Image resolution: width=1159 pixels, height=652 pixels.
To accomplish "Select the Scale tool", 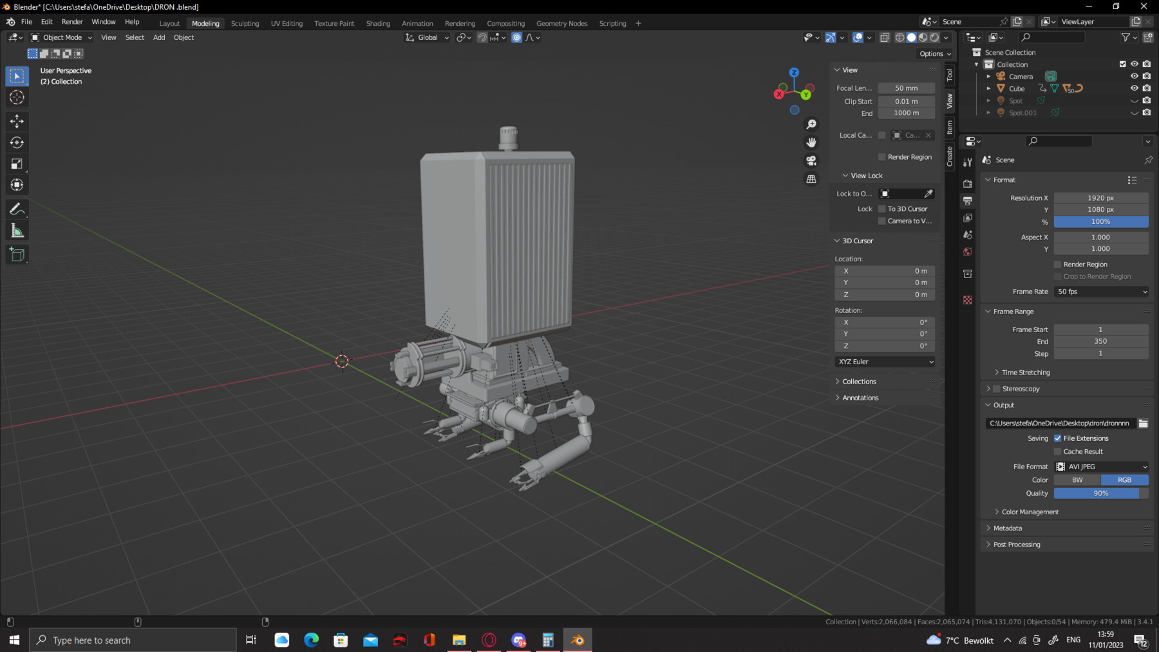I will click(17, 164).
